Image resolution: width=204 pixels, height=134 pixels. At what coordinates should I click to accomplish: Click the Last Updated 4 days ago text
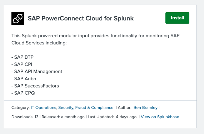click(112, 117)
